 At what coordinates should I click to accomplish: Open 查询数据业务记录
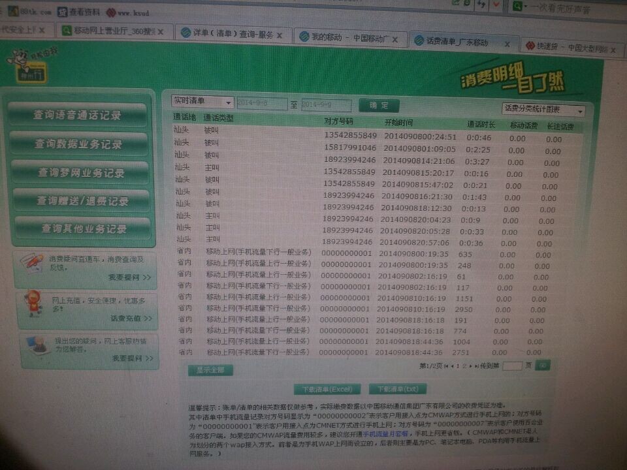78,144
